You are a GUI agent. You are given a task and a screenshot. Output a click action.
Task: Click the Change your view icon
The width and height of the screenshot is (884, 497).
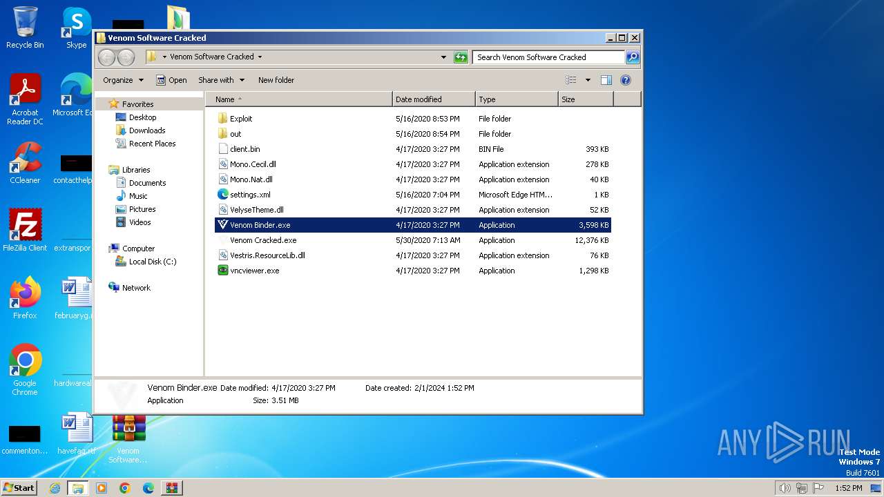570,80
